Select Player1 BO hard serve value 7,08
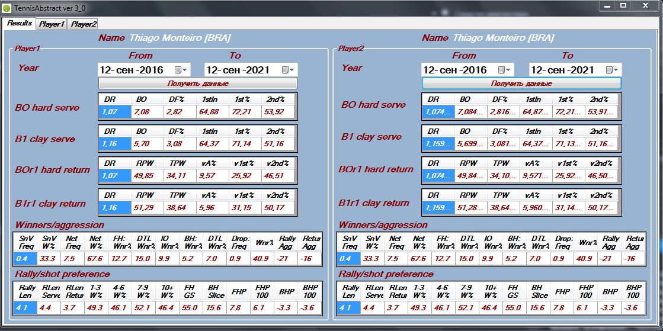 [x=147, y=112]
